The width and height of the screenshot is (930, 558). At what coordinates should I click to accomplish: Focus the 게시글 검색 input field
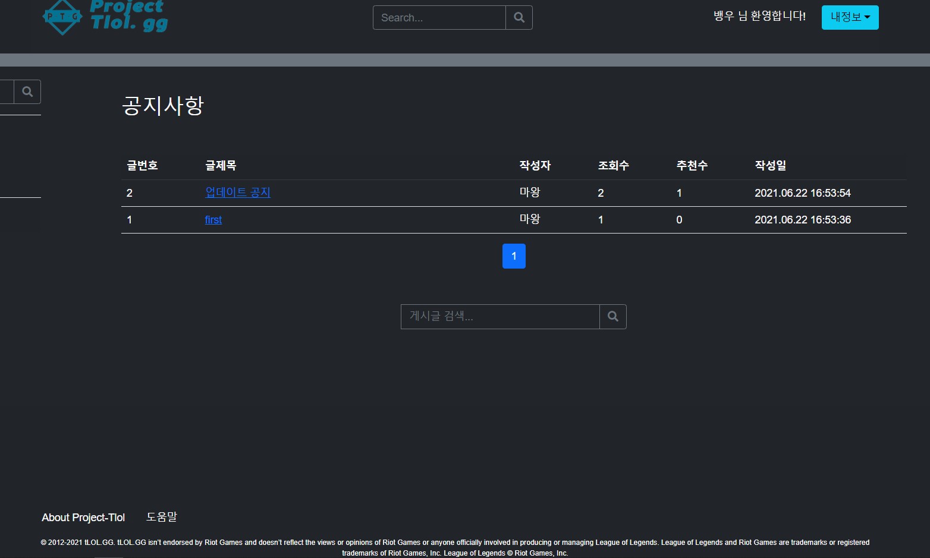coord(500,317)
